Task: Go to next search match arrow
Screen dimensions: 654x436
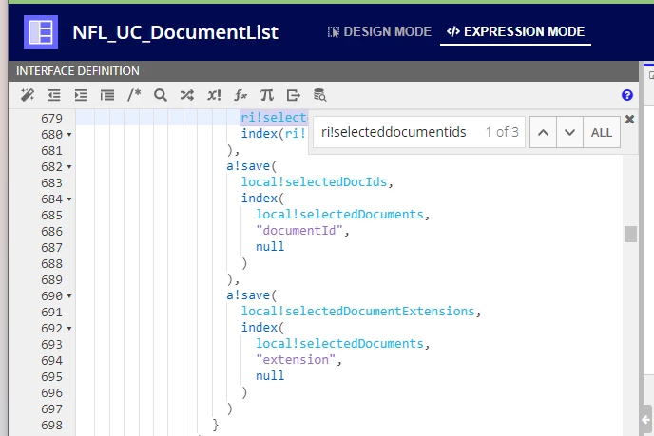Action: 569,132
